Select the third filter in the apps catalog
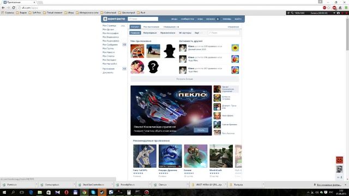The width and height of the screenshot is (349, 196). [x=167, y=33]
